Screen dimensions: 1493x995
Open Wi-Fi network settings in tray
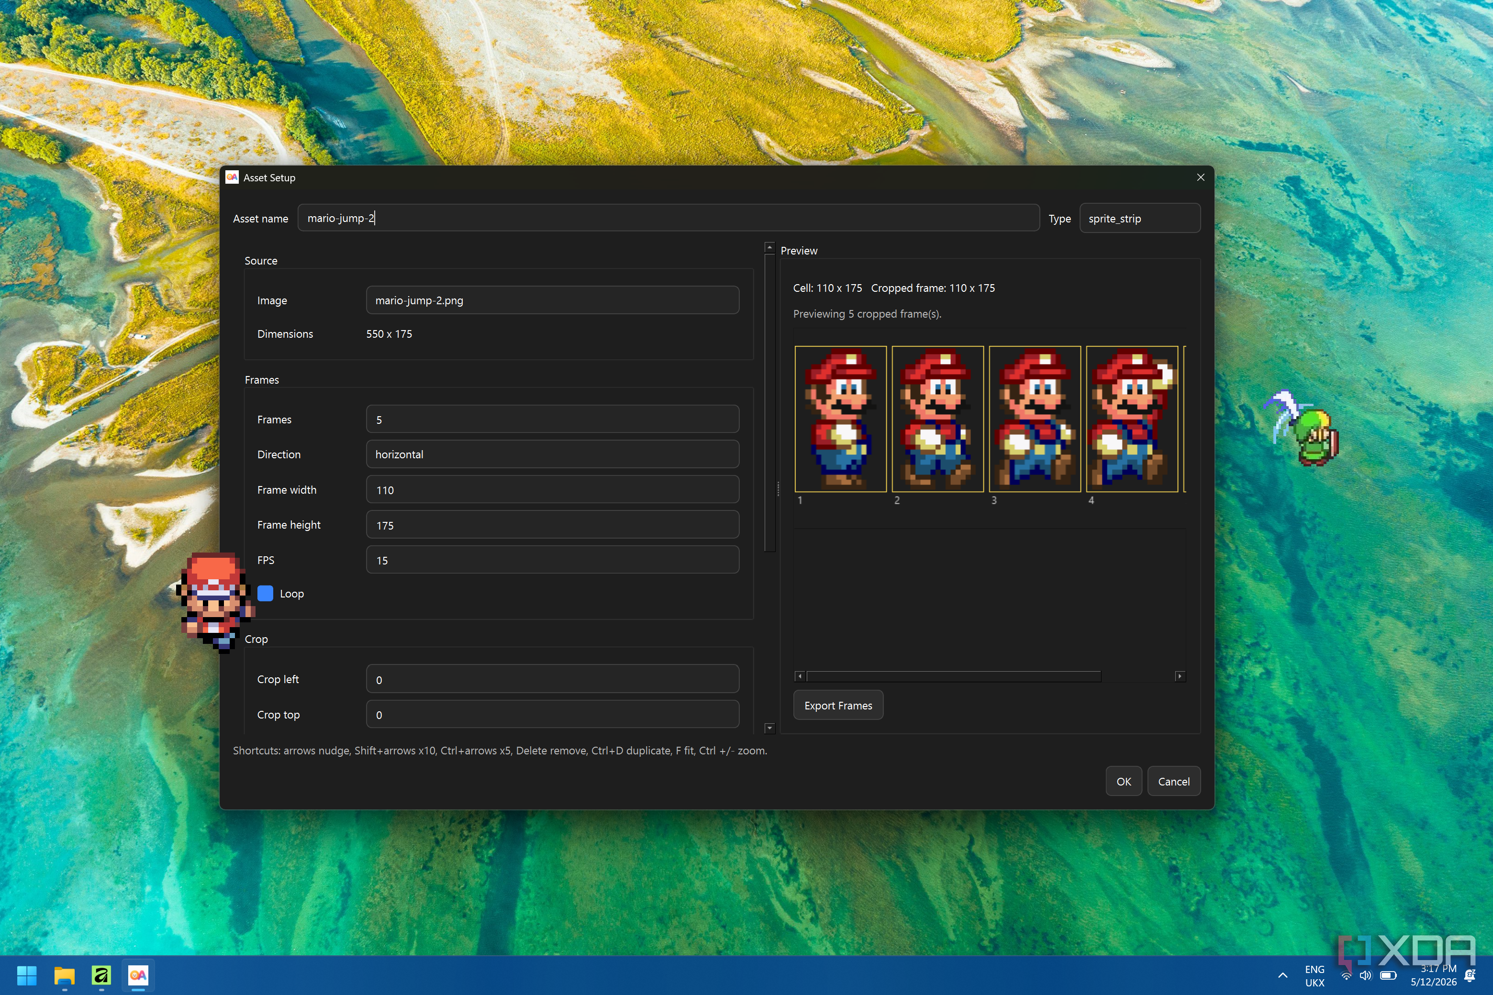click(x=1346, y=976)
